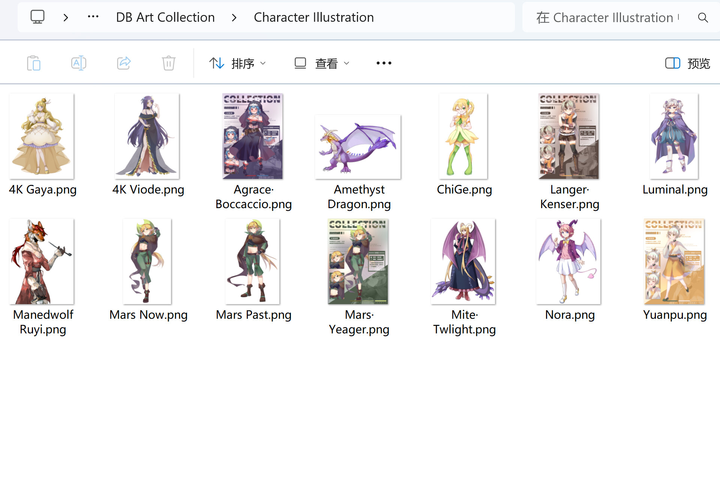Click the breadcrumb arrow after DB Art Collection
The height and width of the screenshot is (480, 720).
[234, 17]
